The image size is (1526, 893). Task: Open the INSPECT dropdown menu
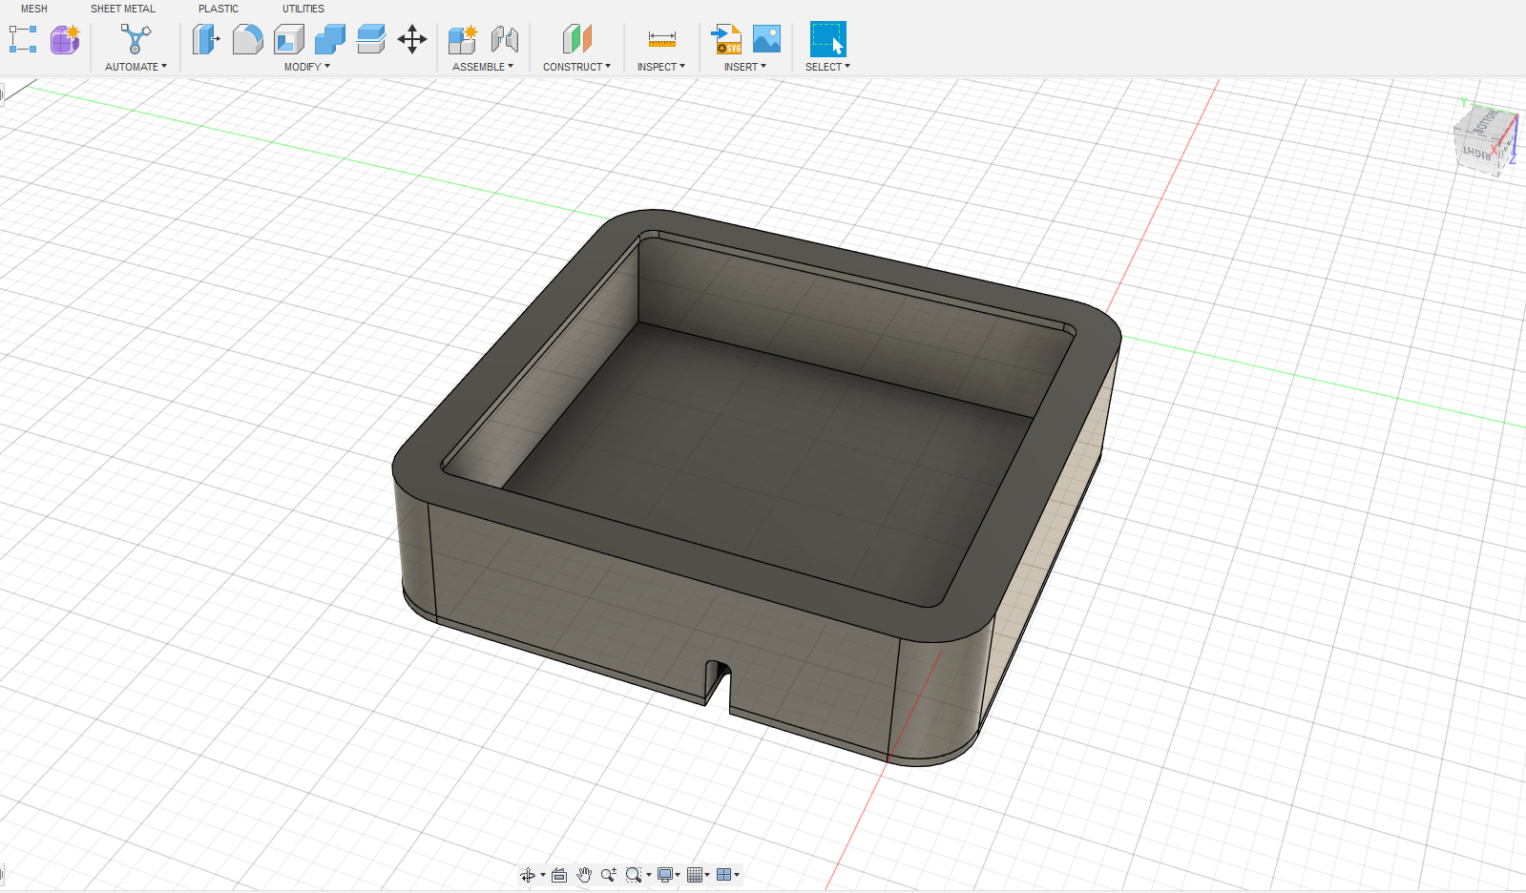[661, 67]
